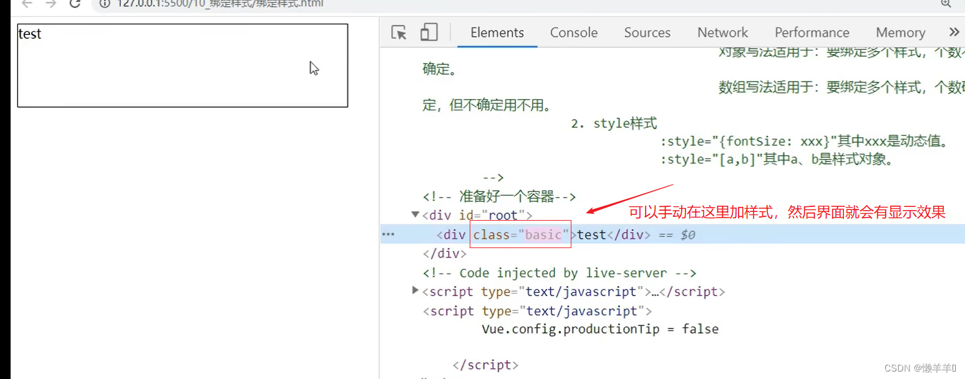Click the '定，但不确定用不用。' text line
This screenshot has width=965, height=379.
pos(487,105)
